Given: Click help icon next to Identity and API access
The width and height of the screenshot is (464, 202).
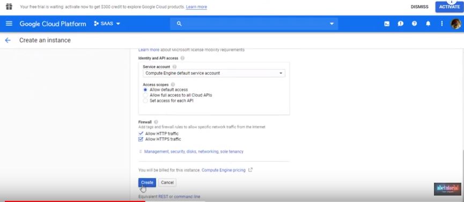Looking at the screenshot, I should (182, 58).
